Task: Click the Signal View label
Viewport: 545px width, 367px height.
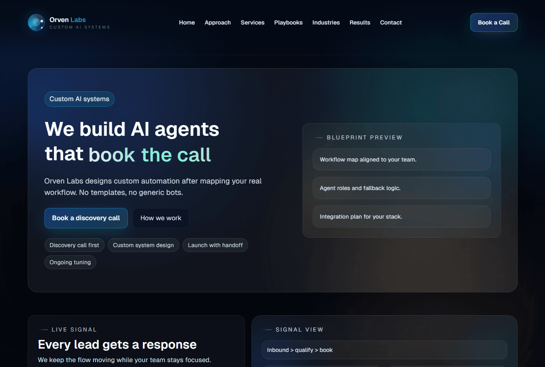Action: point(299,329)
